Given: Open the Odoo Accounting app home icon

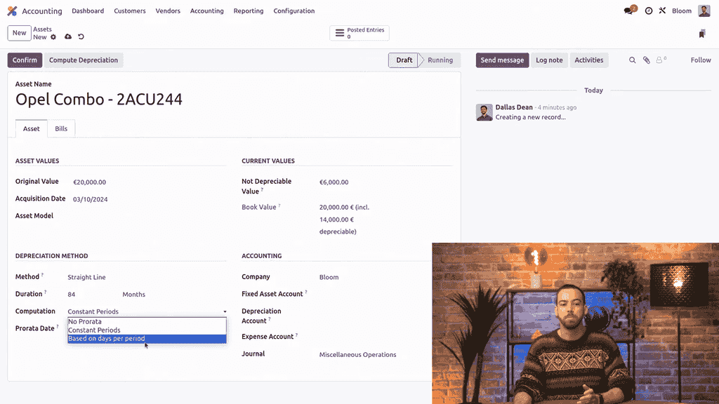Looking at the screenshot, I should [12, 11].
